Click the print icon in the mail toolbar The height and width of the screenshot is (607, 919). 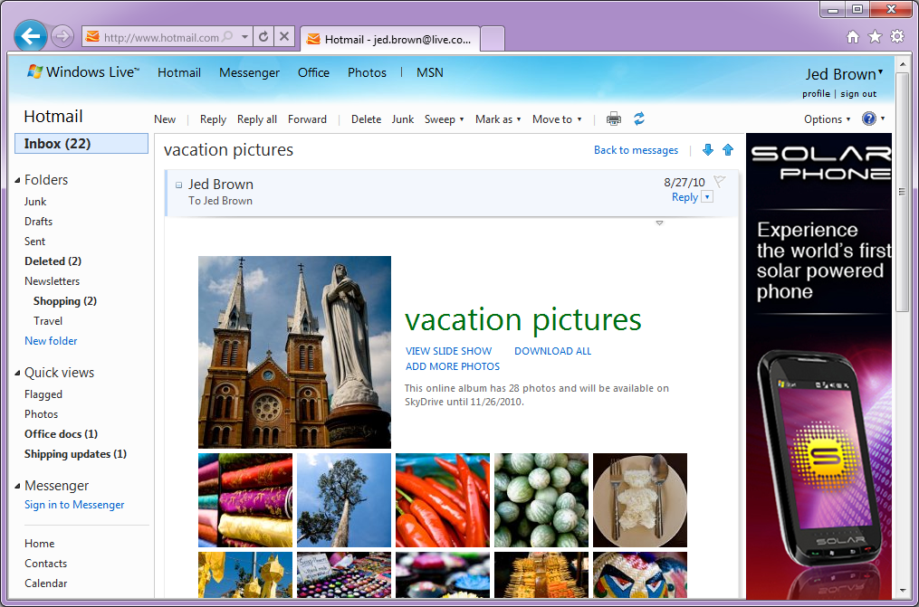pyautogui.click(x=614, y=119)
